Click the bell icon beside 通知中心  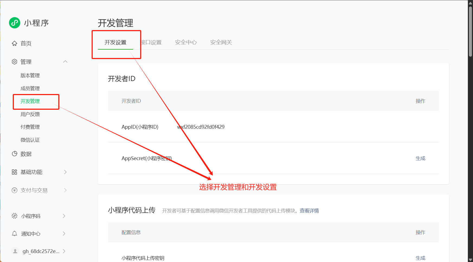[x=14, y=234]
